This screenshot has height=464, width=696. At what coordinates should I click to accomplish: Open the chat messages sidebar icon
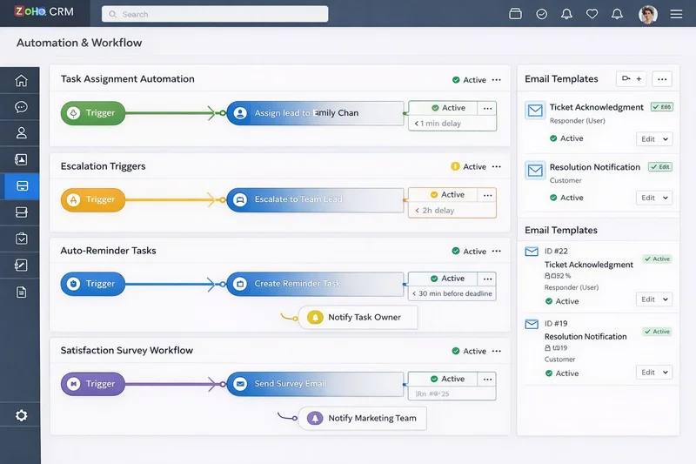point(21,106)
